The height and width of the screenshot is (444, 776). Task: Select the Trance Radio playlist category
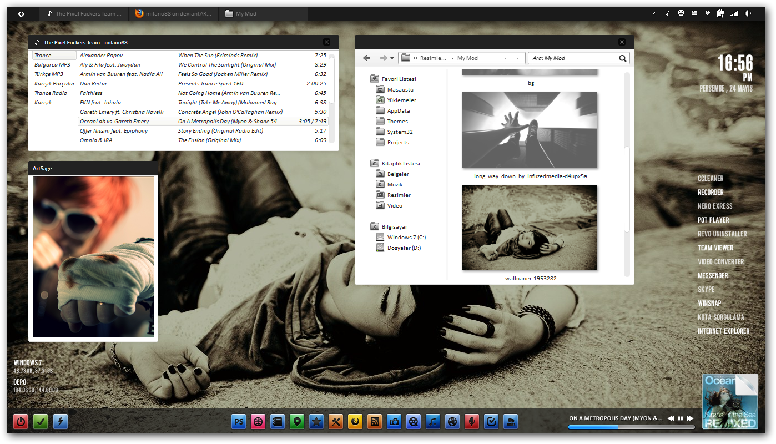[x=51, y=93]
